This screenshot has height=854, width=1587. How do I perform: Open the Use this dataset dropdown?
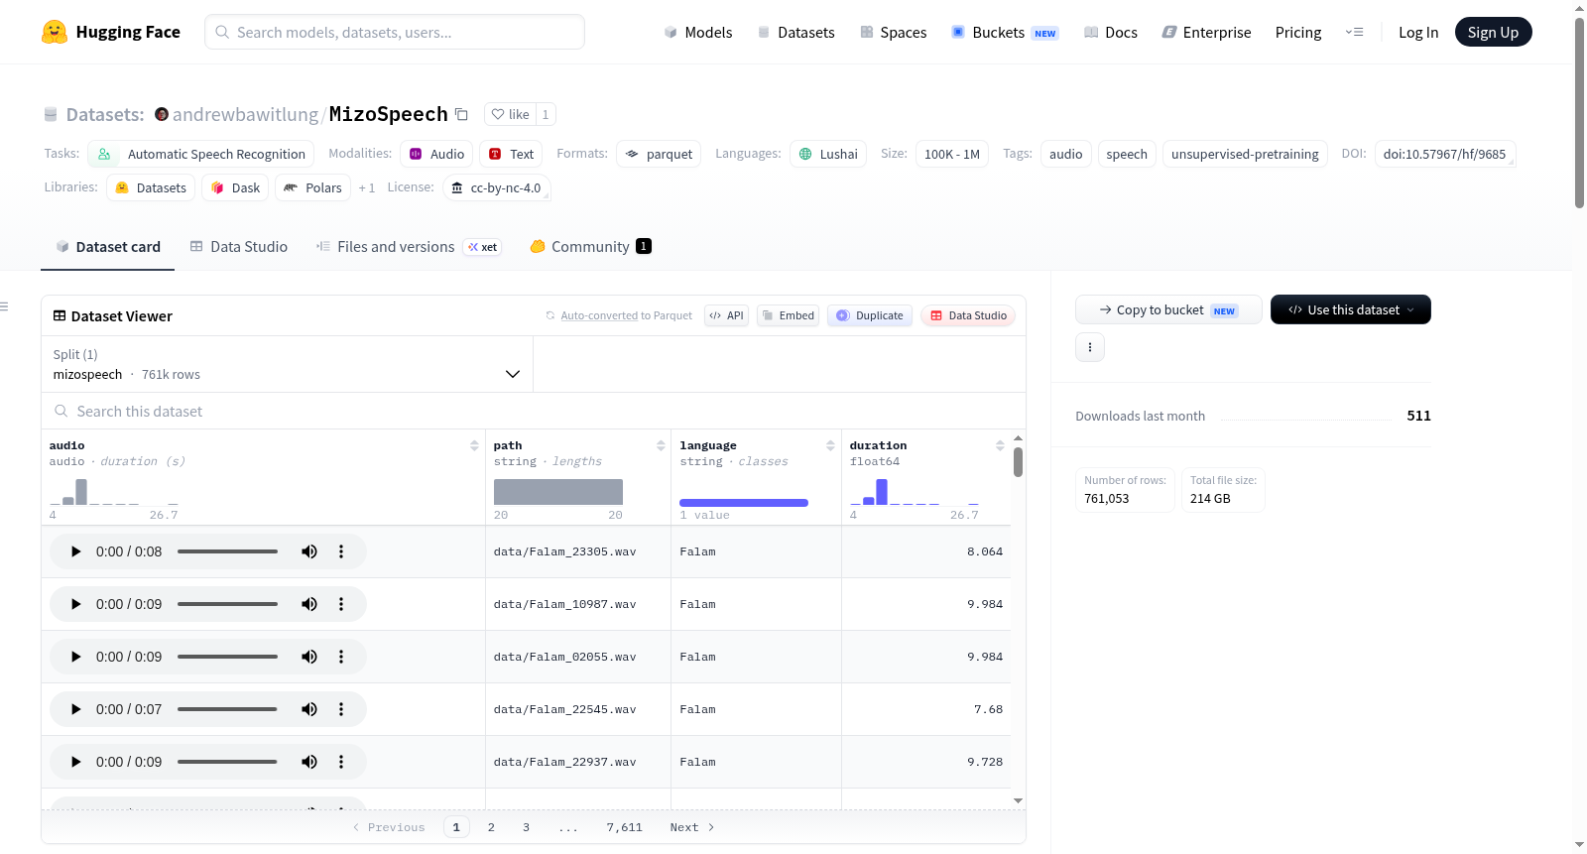(x=1350, y=309)
